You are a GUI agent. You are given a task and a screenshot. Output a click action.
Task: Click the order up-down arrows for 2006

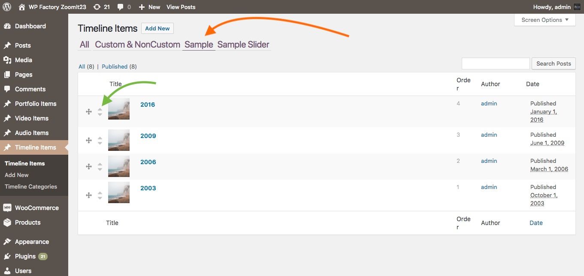point(100,166)
